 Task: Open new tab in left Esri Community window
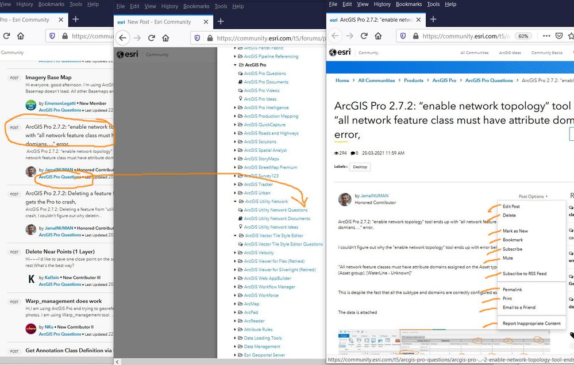pyautogui.click(x=76, y=19)
